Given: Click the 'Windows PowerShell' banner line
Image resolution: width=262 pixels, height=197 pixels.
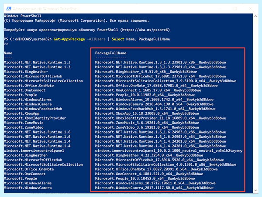Looking at the screenshot, I should point(23,16).
